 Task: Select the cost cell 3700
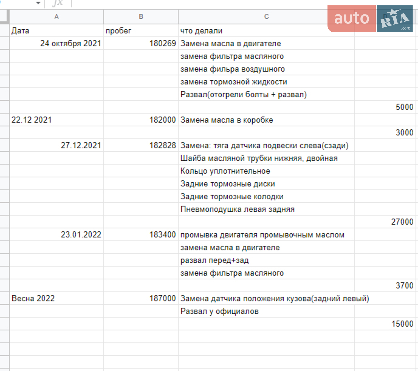(x=385, y=285)
